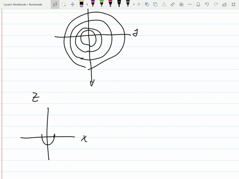Select the Lasso Select tool
The image size is (239, 179).
coord(64,4)
